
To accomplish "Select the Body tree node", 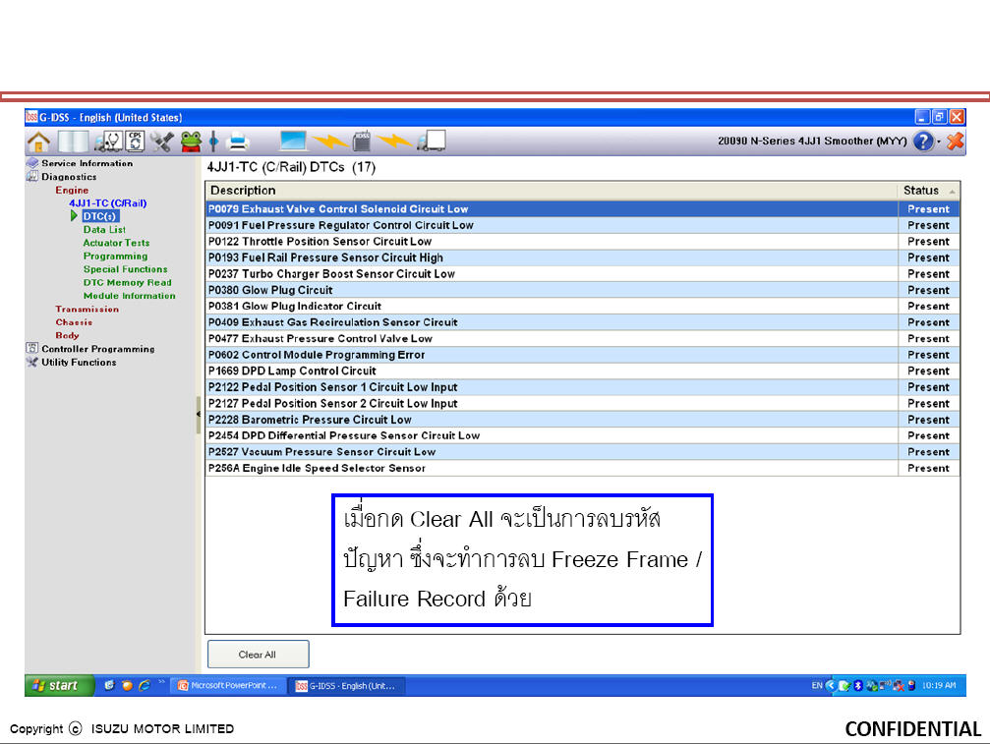I will pos(67,336).
